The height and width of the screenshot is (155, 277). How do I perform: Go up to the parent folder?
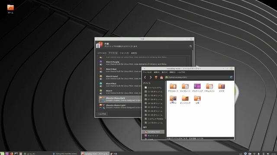click(x=156, y=77)
